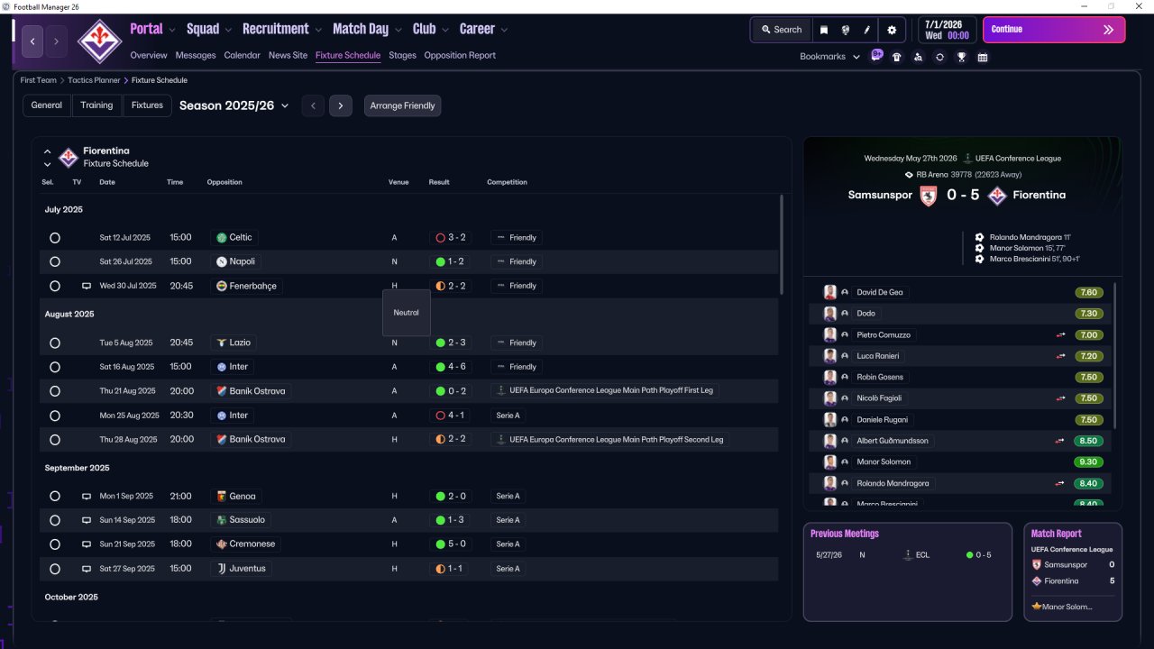Open the Season 2025/26 selector

(x=234, y=105)
